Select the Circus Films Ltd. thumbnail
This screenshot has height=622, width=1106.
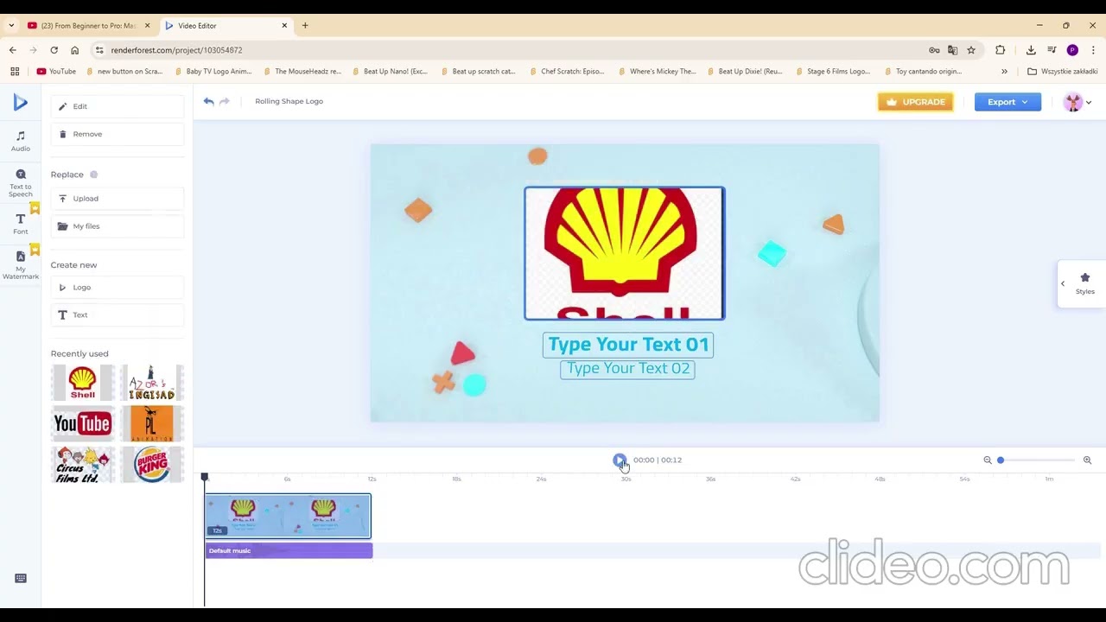coord(83,465)
